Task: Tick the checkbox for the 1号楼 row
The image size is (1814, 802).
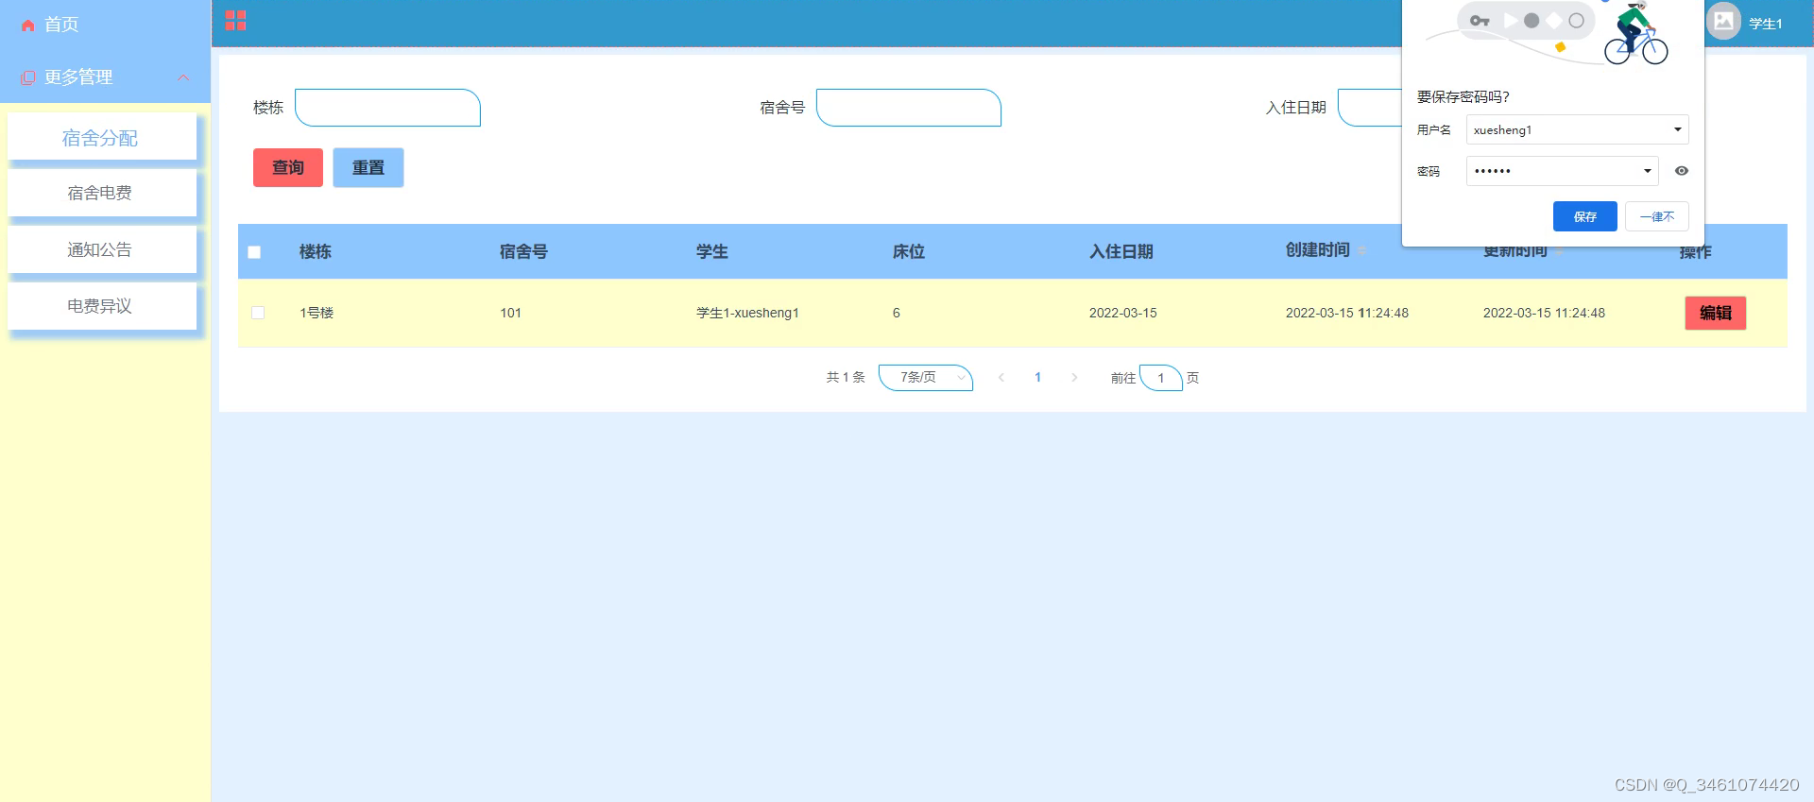Action: [258, 313]
